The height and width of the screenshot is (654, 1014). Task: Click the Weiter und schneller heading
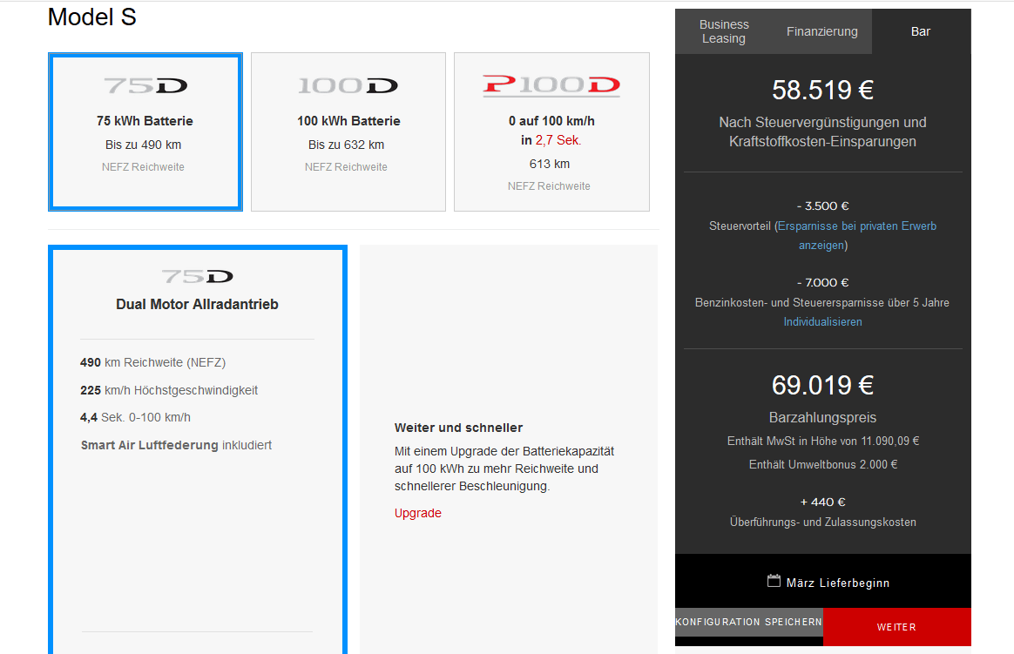(458, 428)
